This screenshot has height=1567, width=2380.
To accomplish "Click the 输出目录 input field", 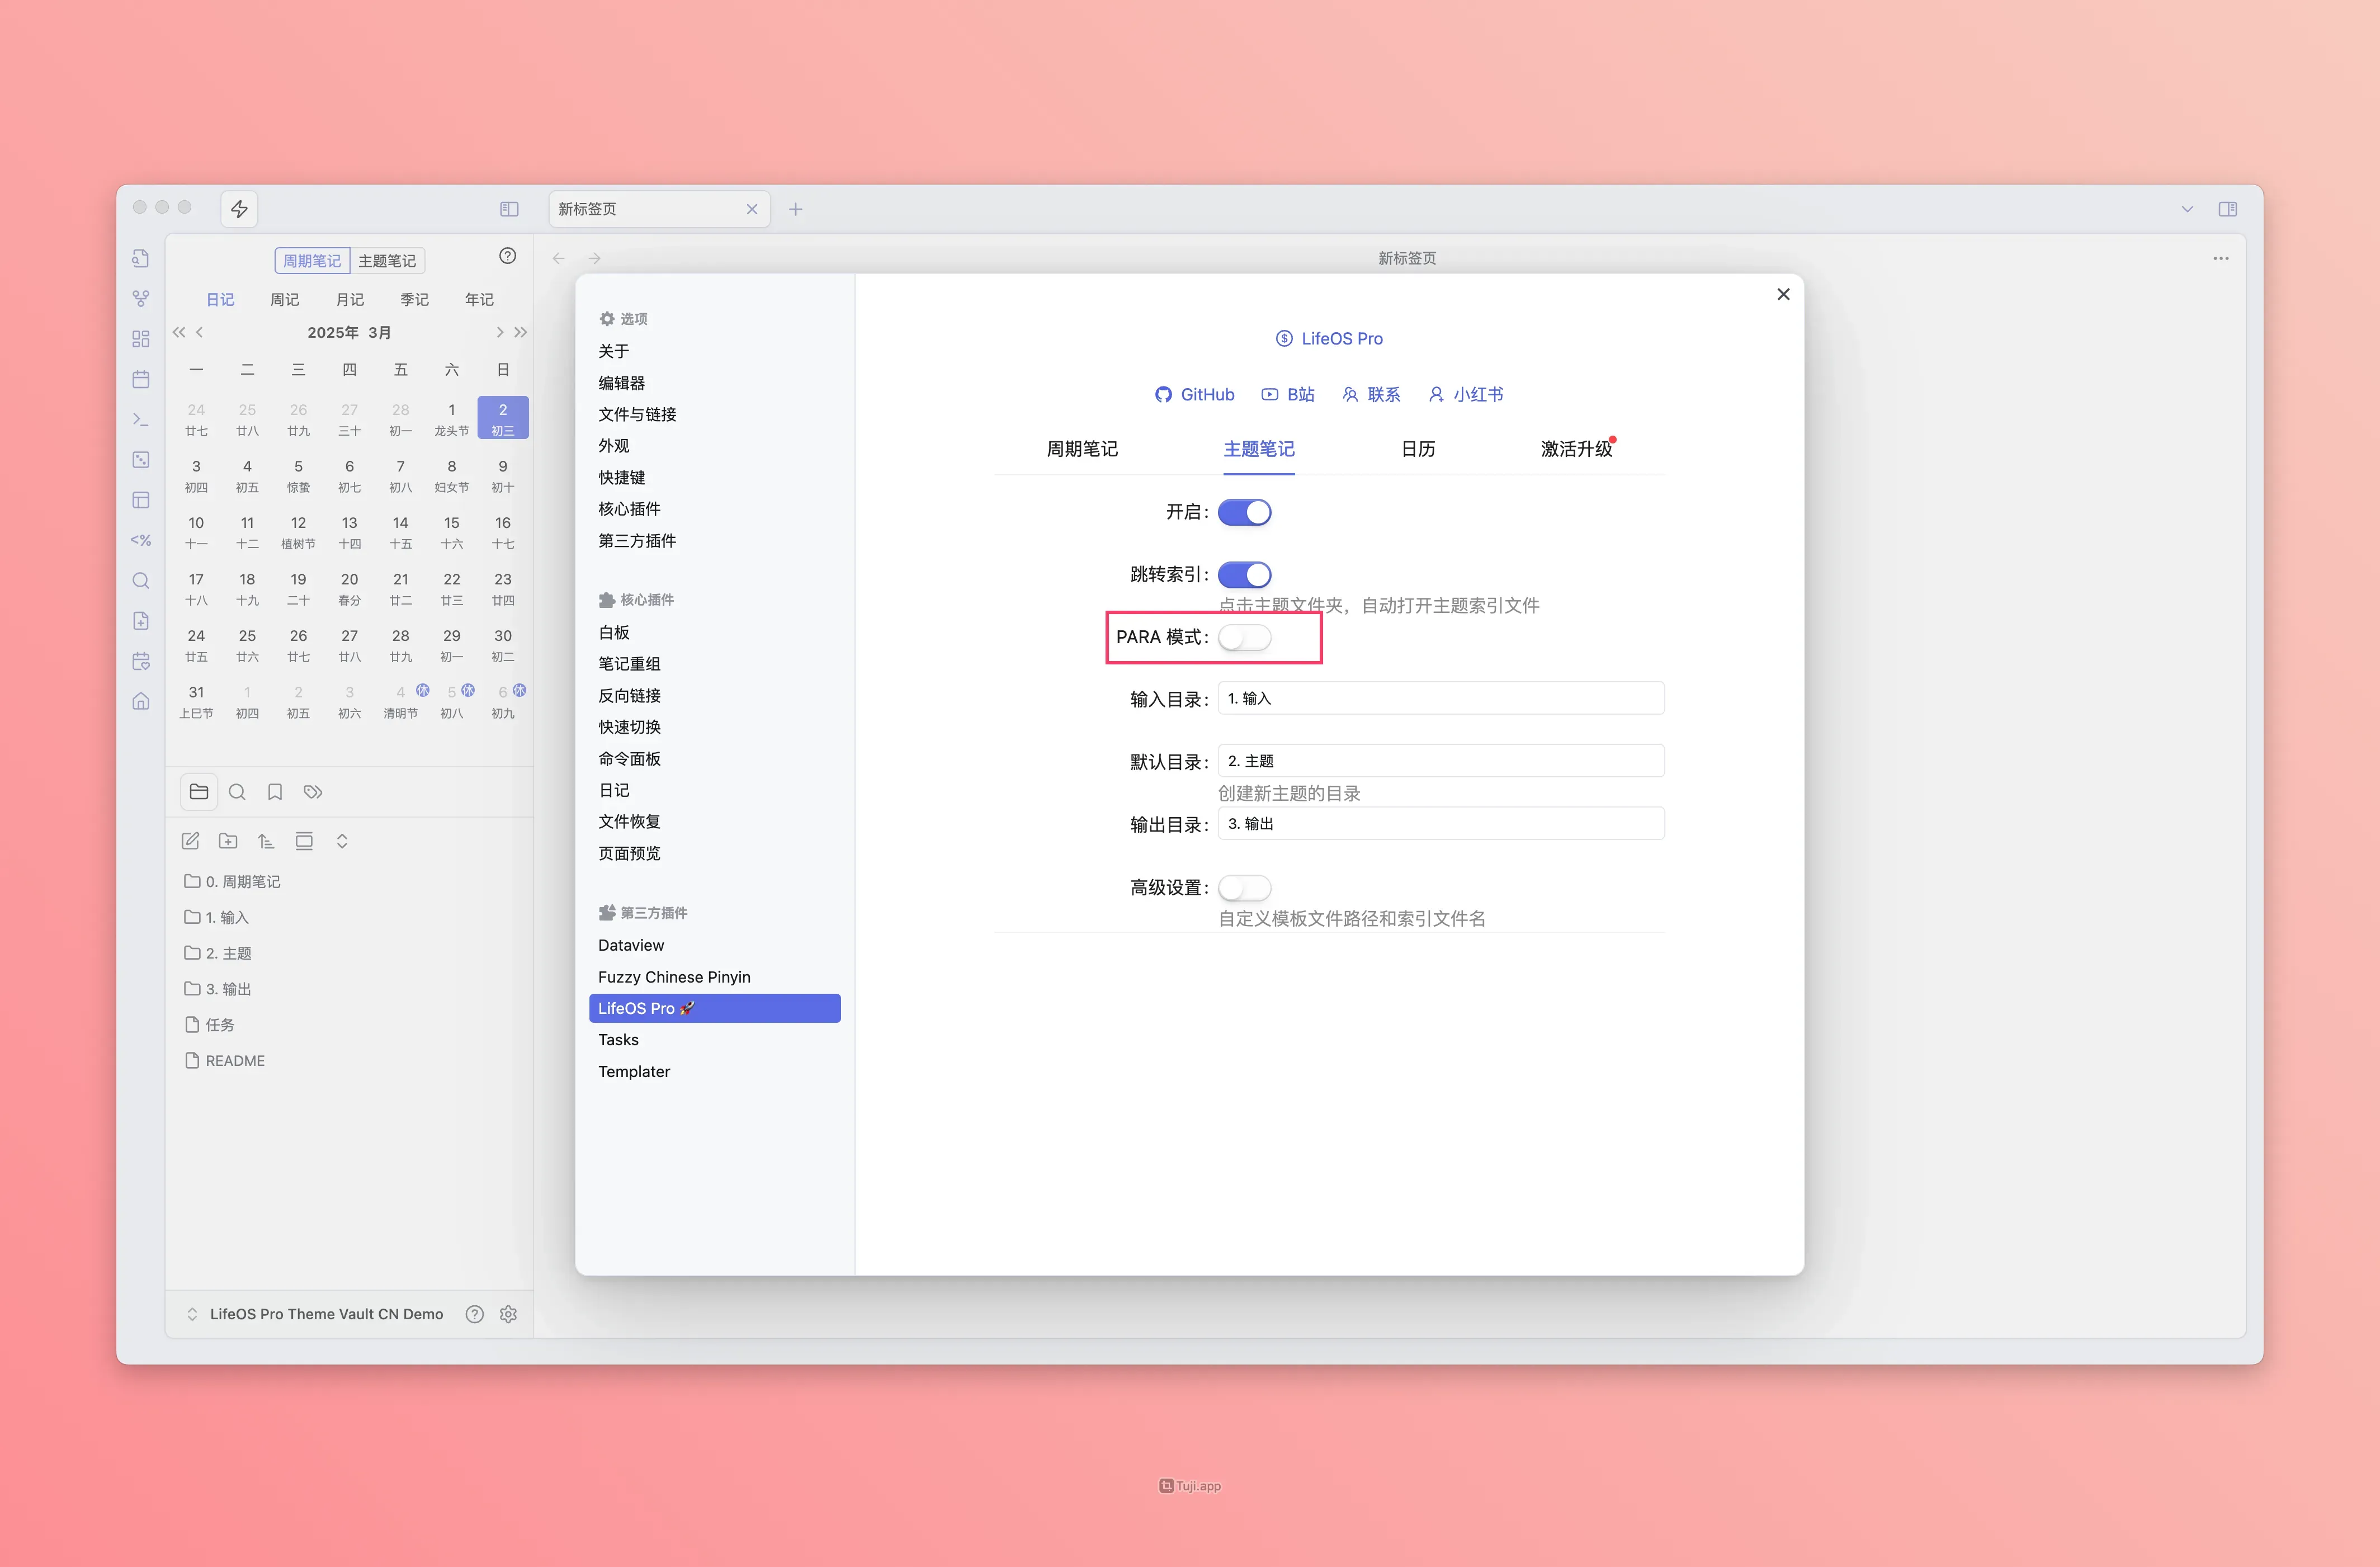I will click(x=1440, y=824).
